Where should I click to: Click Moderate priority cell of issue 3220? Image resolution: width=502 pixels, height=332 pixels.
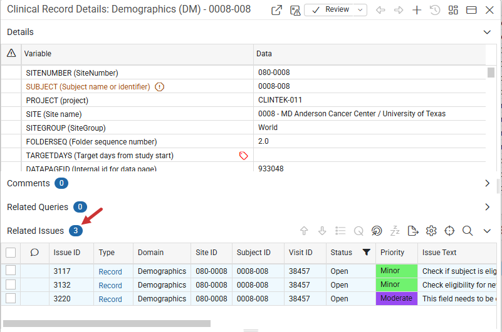tap(397, 298)
